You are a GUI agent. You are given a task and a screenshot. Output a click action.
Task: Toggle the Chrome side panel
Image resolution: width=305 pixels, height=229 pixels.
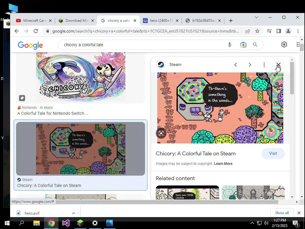pyautogui.click(x=279, y=31)
